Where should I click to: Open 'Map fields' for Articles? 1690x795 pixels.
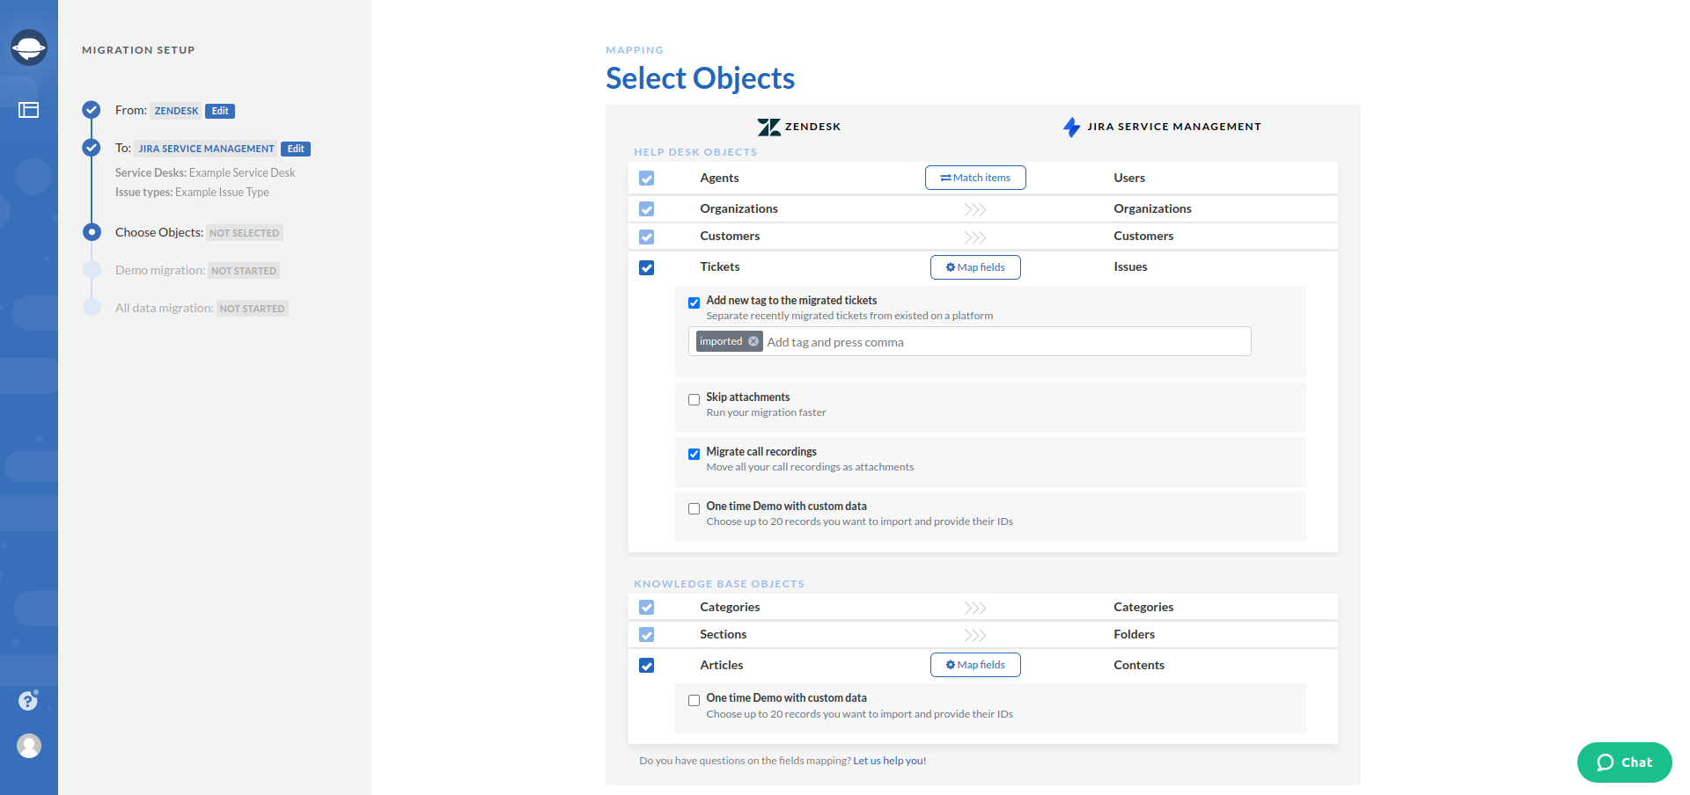pos(975,665)
